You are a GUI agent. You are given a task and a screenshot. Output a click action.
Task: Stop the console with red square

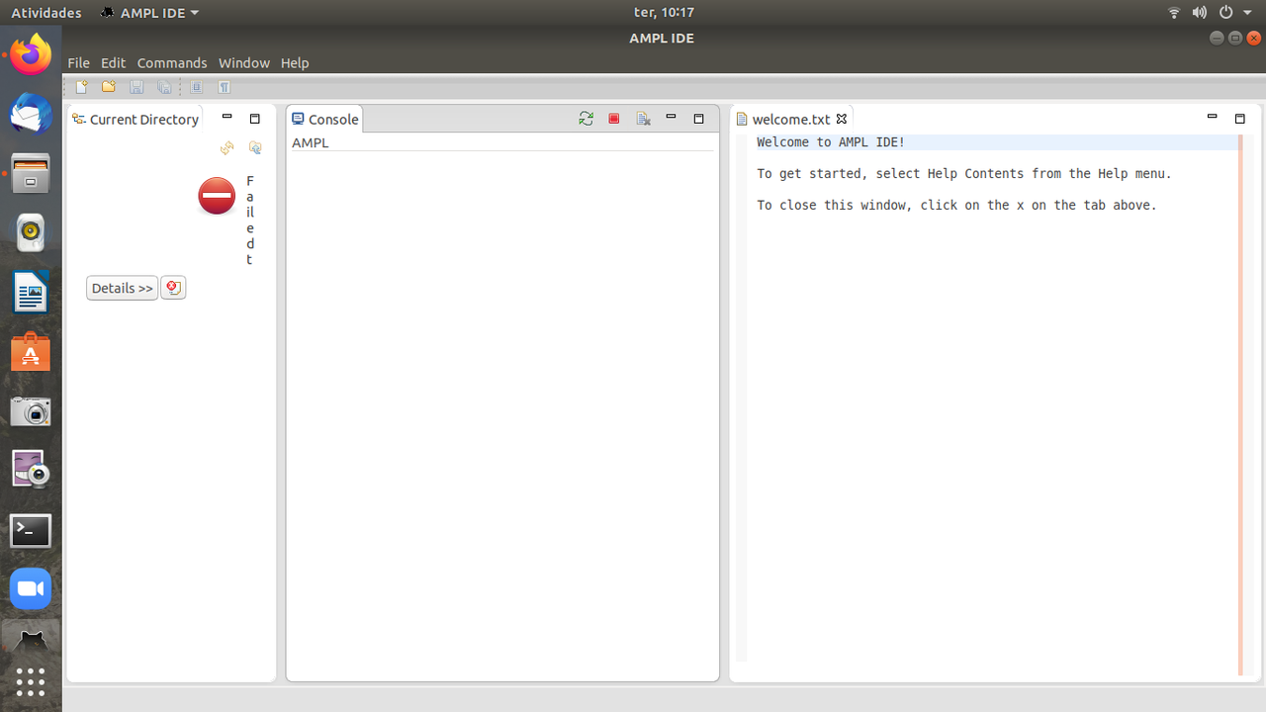(x=614, y=119)
